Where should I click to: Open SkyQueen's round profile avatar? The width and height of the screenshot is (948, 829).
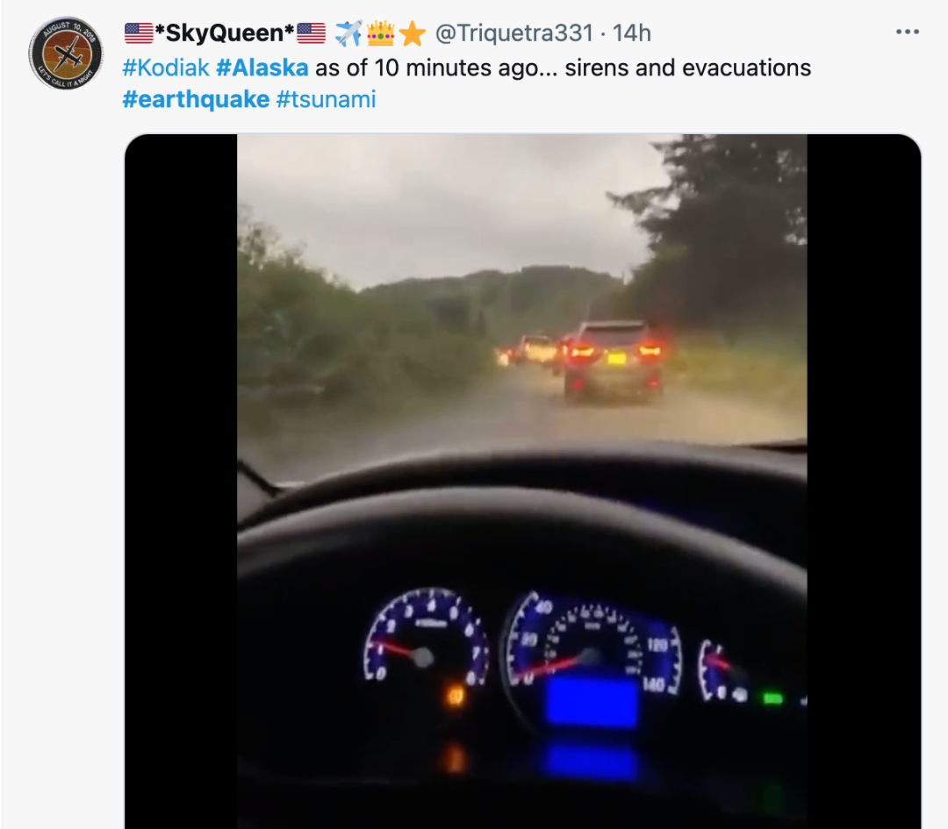click(x=66, y=54)
